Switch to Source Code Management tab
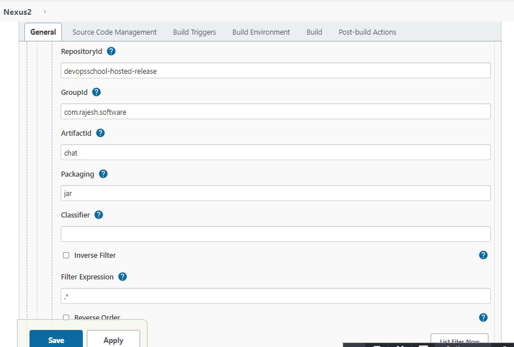Screen dimensions: 514x347 115,32
